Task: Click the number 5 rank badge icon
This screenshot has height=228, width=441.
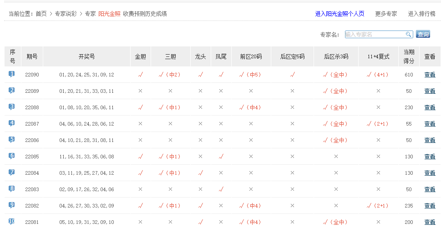Action: click(12, 140)
